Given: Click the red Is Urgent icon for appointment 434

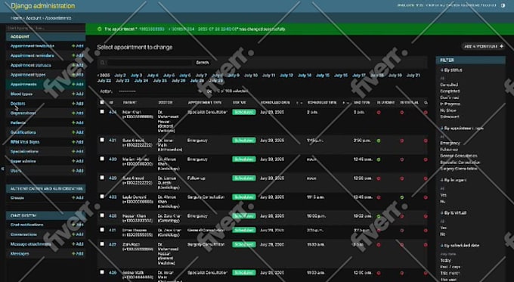Looking at the screenshot, I should click(x=379, y=113).
